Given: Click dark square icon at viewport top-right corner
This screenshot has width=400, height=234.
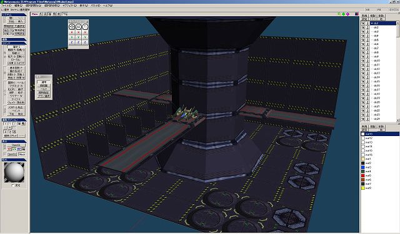Looking at the screenshot, I should pyautogui.click(x=357, y=14).
